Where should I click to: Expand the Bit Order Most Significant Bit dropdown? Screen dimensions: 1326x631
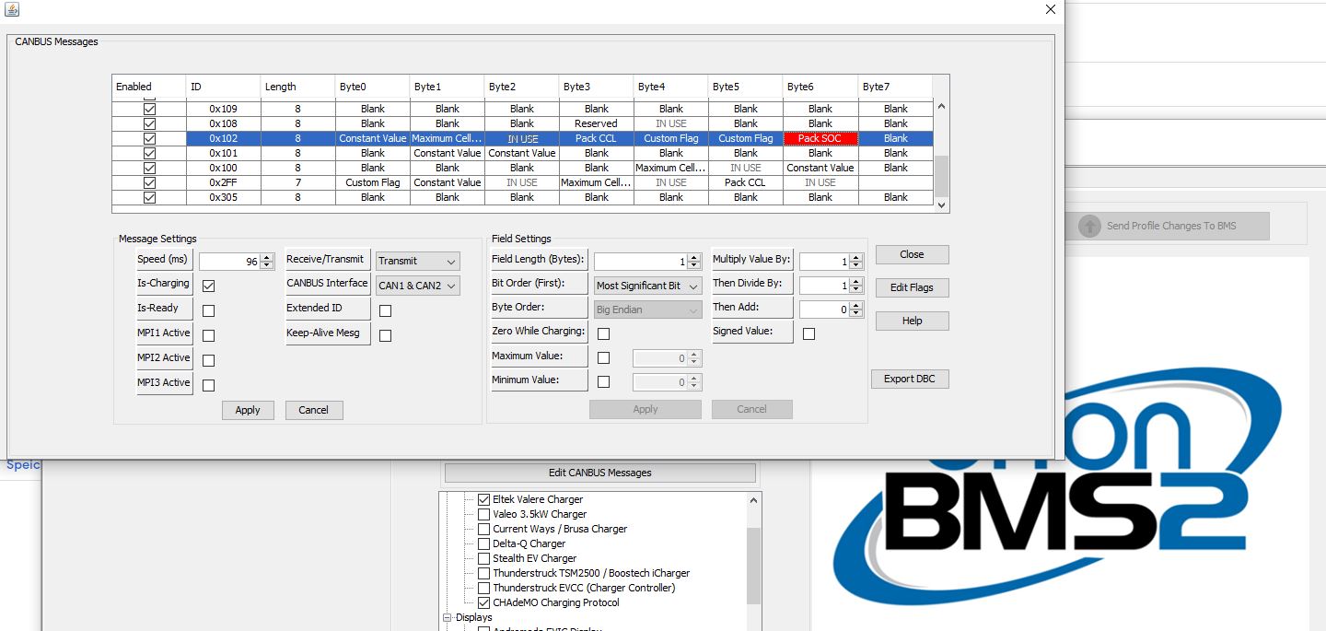647,286
